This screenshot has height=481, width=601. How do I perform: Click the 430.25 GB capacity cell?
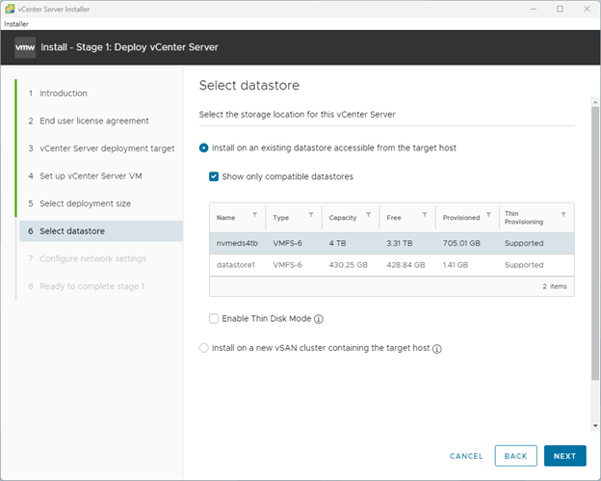(x=348, y=265)
